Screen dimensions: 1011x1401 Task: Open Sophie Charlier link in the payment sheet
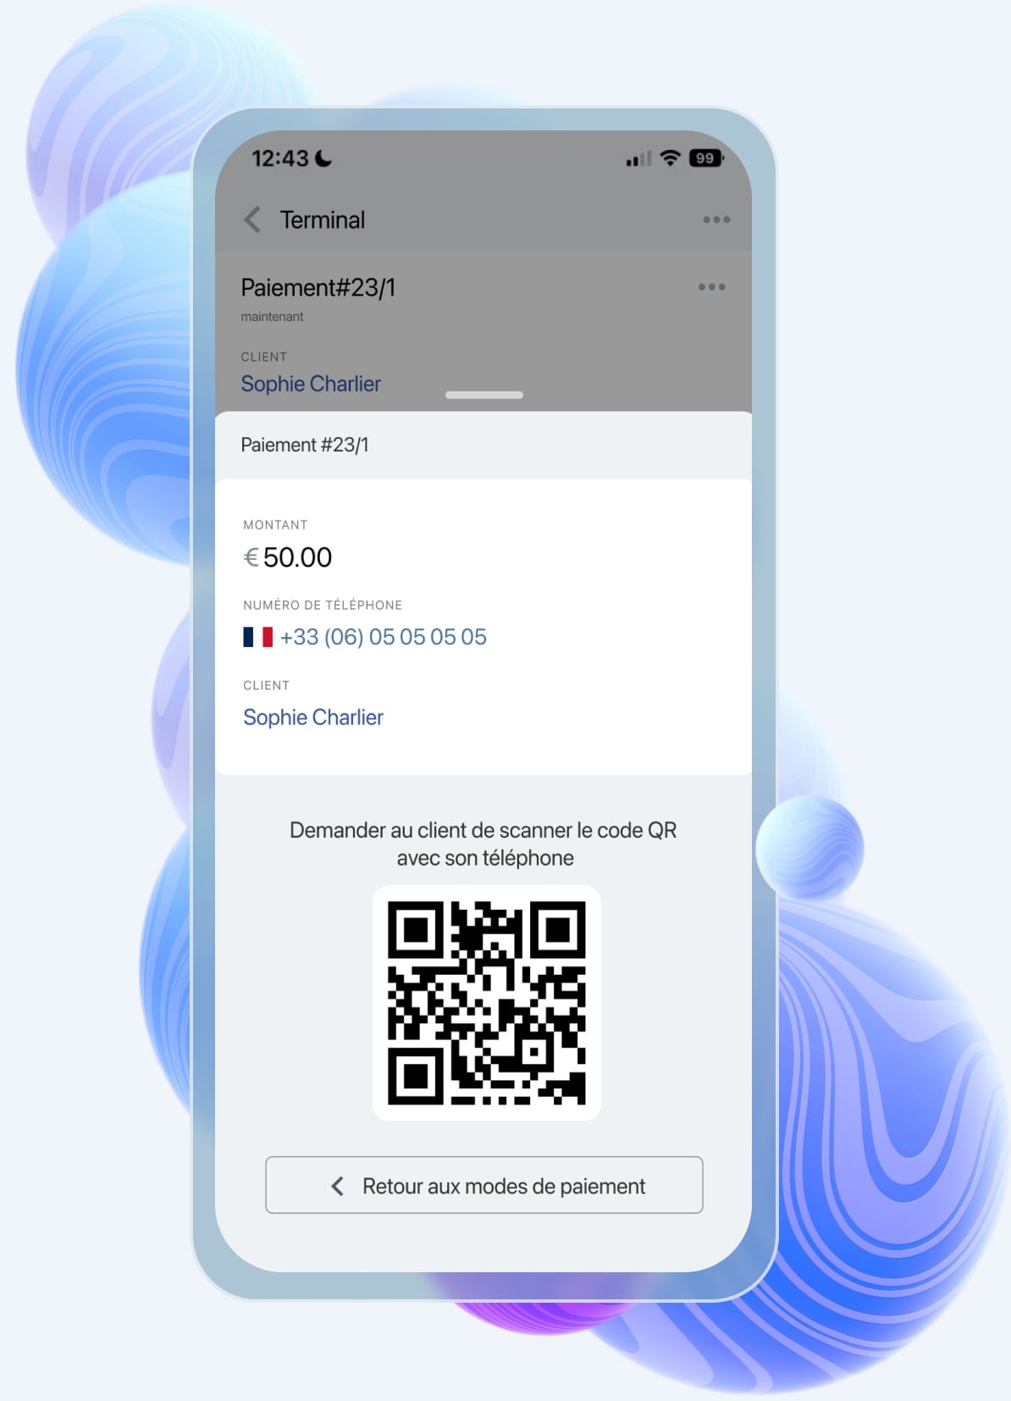[313, 717]
